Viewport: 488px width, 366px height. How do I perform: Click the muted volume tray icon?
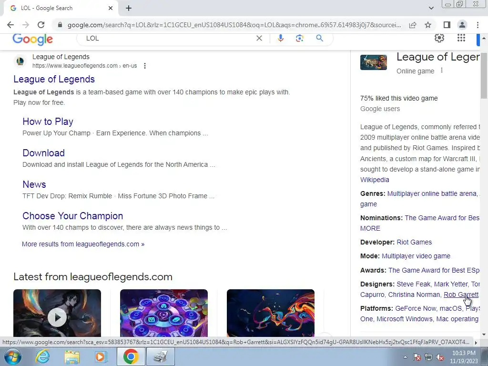click(440, 357)
